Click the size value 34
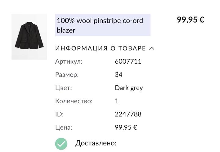This screenshot has width=220, height=152. 119,75
